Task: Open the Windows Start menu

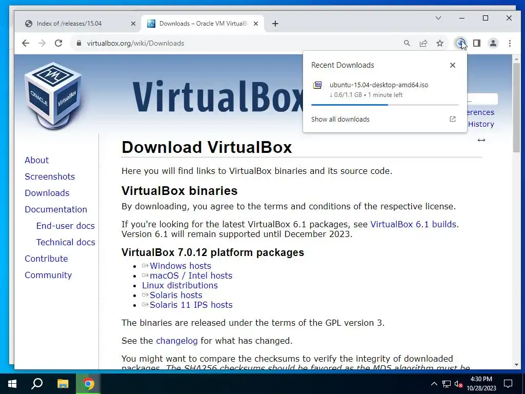Action: click(12, 384)
